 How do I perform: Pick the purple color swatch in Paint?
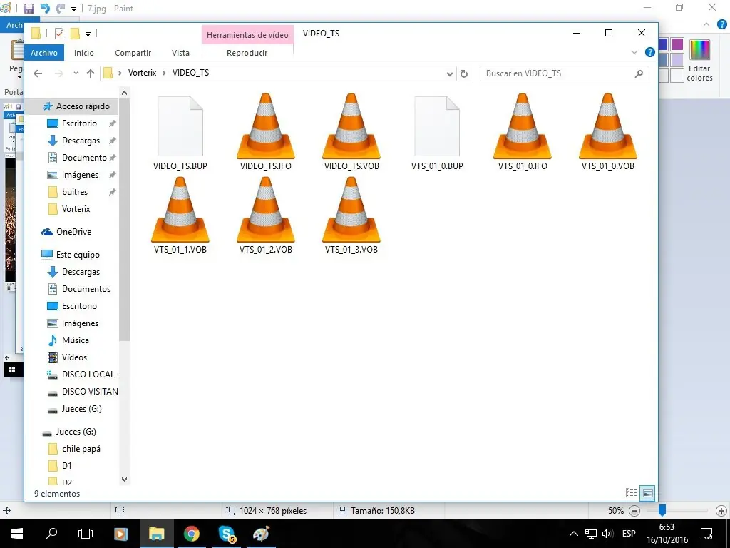tap(677, 44)
